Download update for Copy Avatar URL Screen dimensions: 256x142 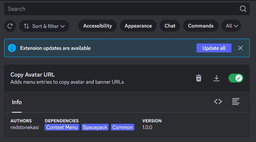[217, 78]
